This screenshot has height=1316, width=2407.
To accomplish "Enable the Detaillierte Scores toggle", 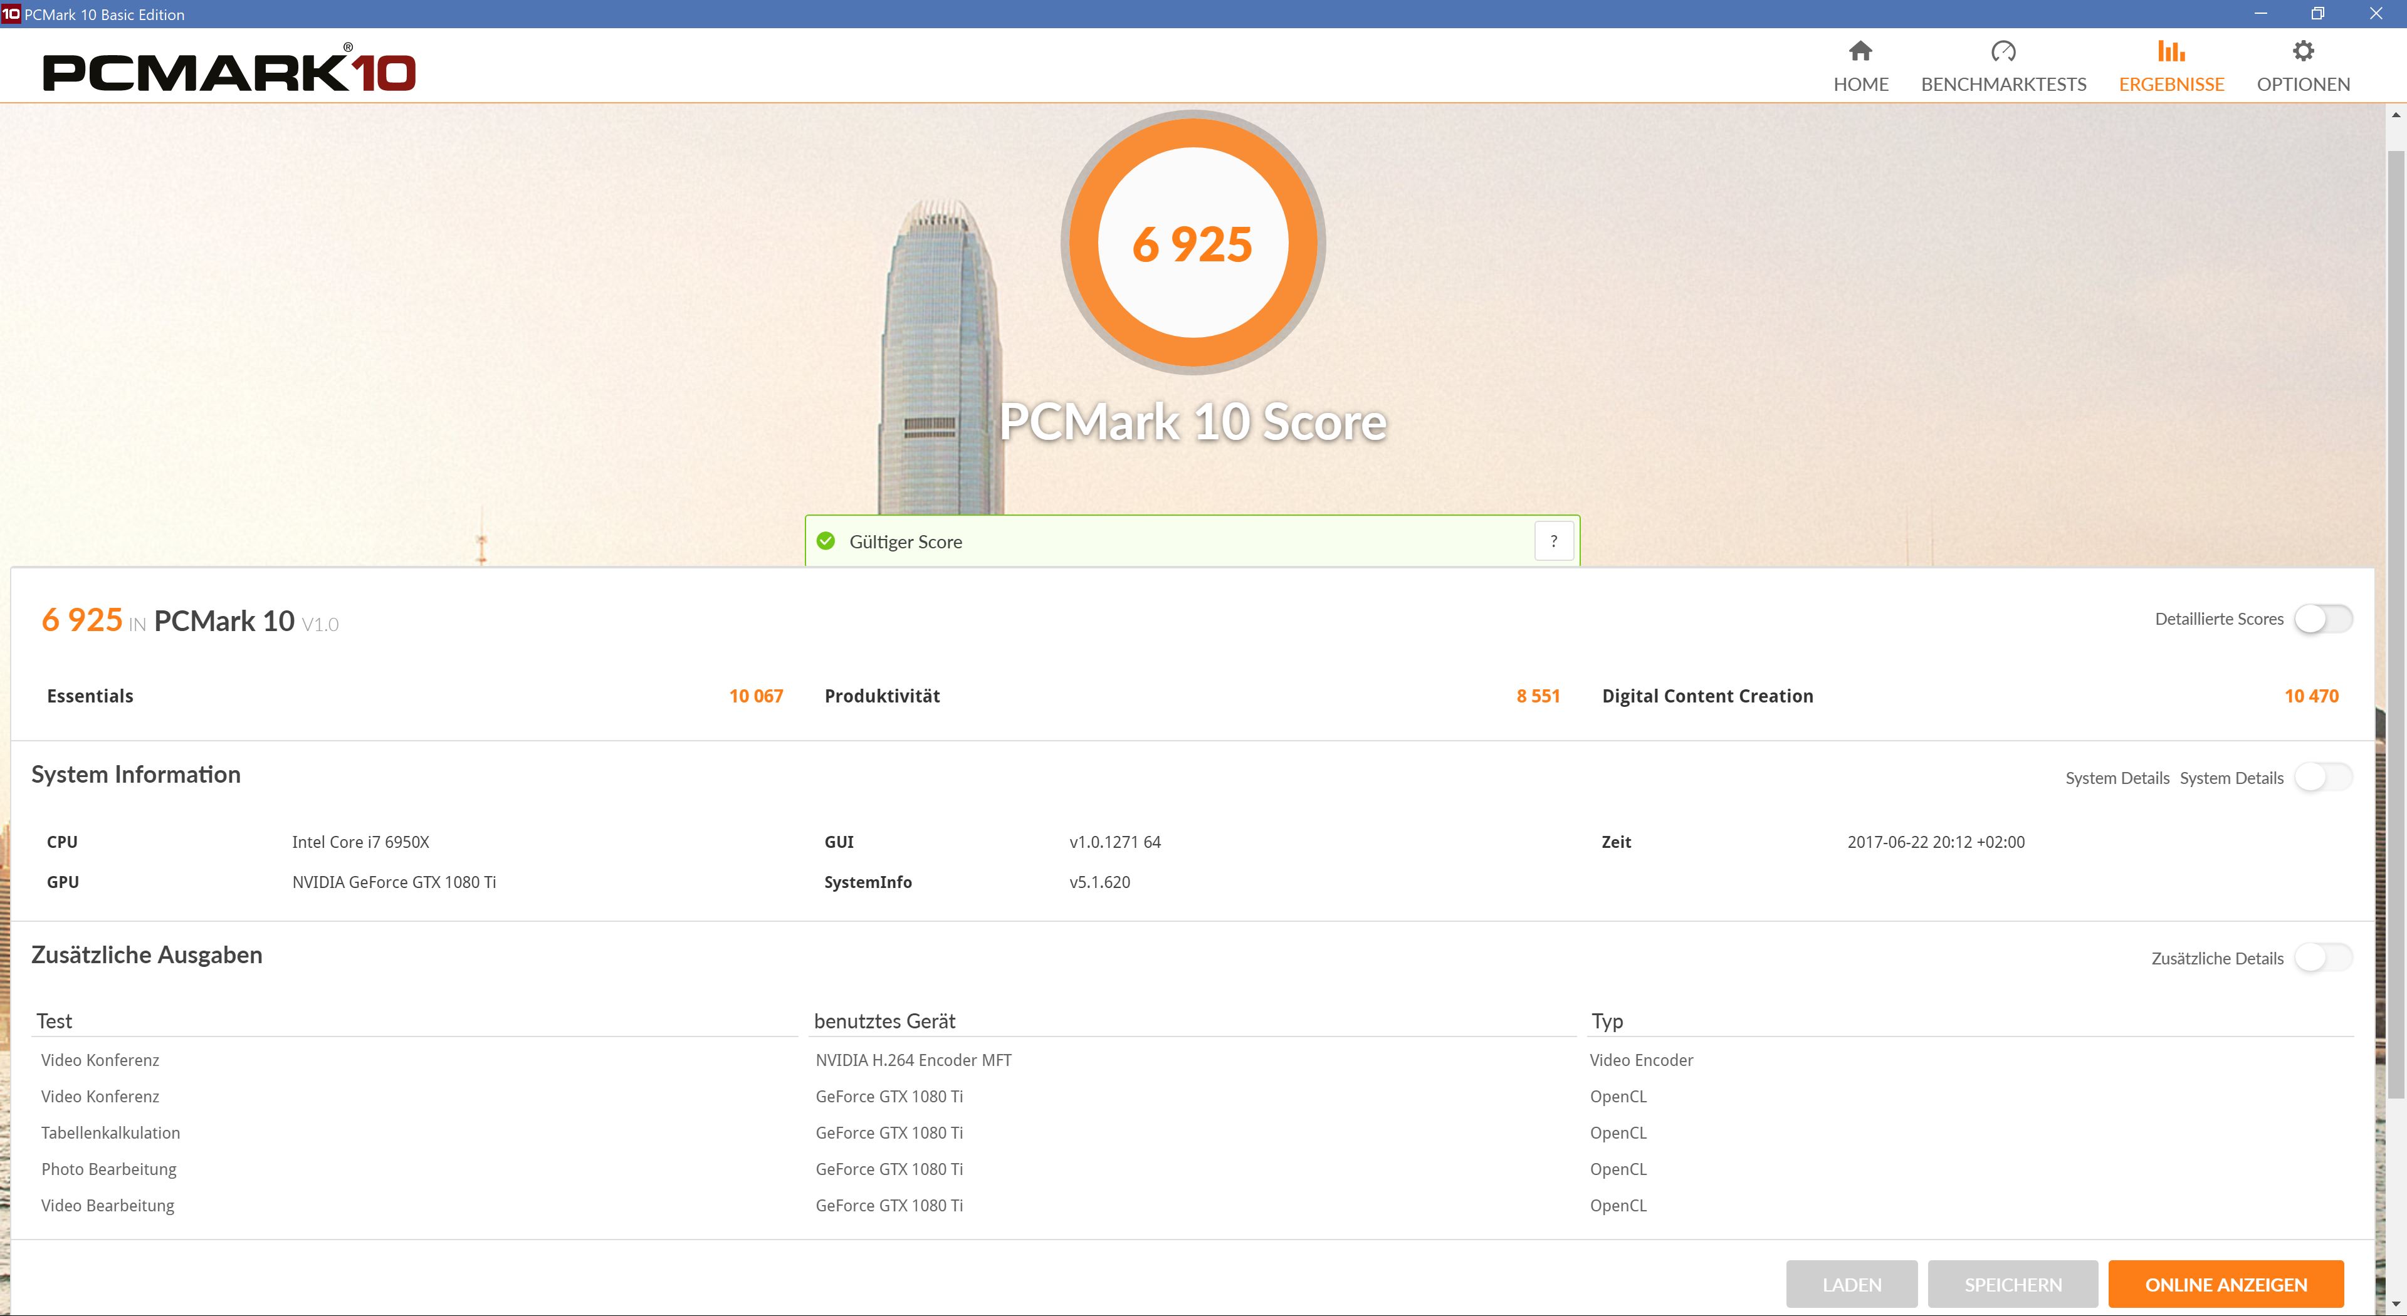I will tap(2323, 619).
